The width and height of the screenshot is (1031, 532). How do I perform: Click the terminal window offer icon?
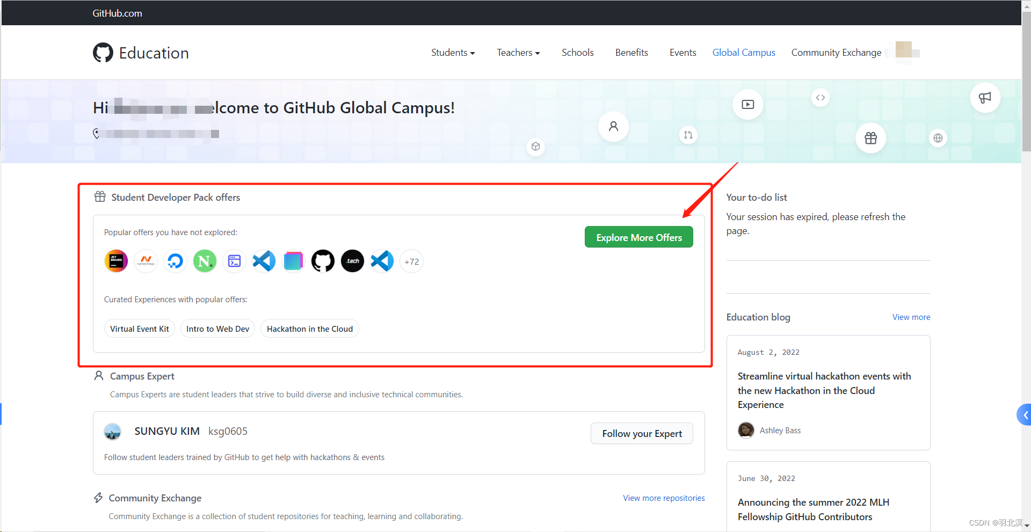coord(234,261)
